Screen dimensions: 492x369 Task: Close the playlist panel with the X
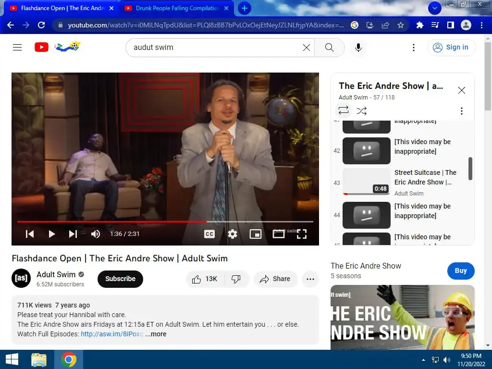[462, 90]
